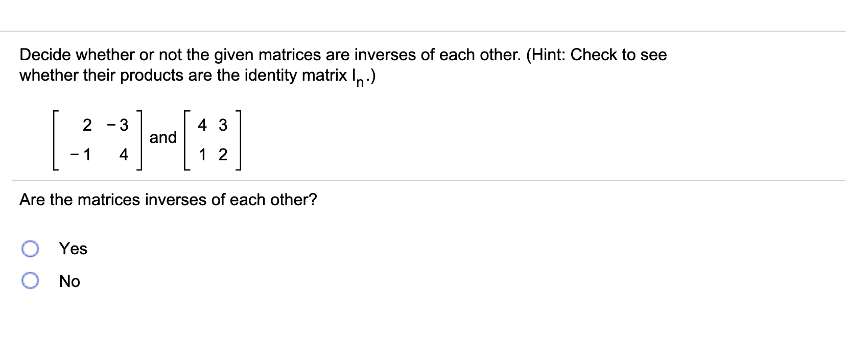846x338 pixels.
Task: Click the entry -3 in first matrix
Action: 119,124
